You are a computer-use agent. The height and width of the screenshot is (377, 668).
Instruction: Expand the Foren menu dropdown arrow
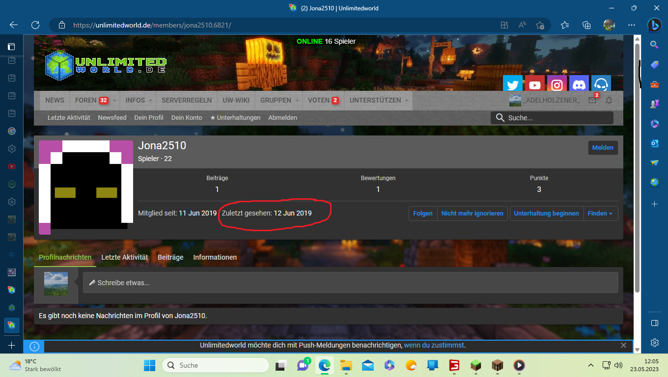pyautogui.click(x=114, y=101)
